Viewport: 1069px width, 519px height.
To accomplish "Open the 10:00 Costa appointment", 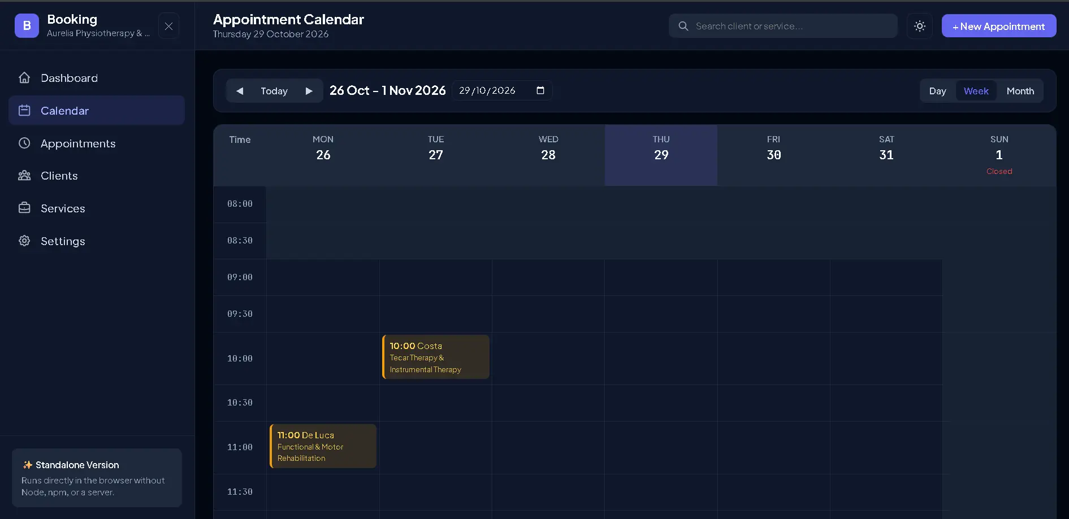I will (x=436, y=357).
